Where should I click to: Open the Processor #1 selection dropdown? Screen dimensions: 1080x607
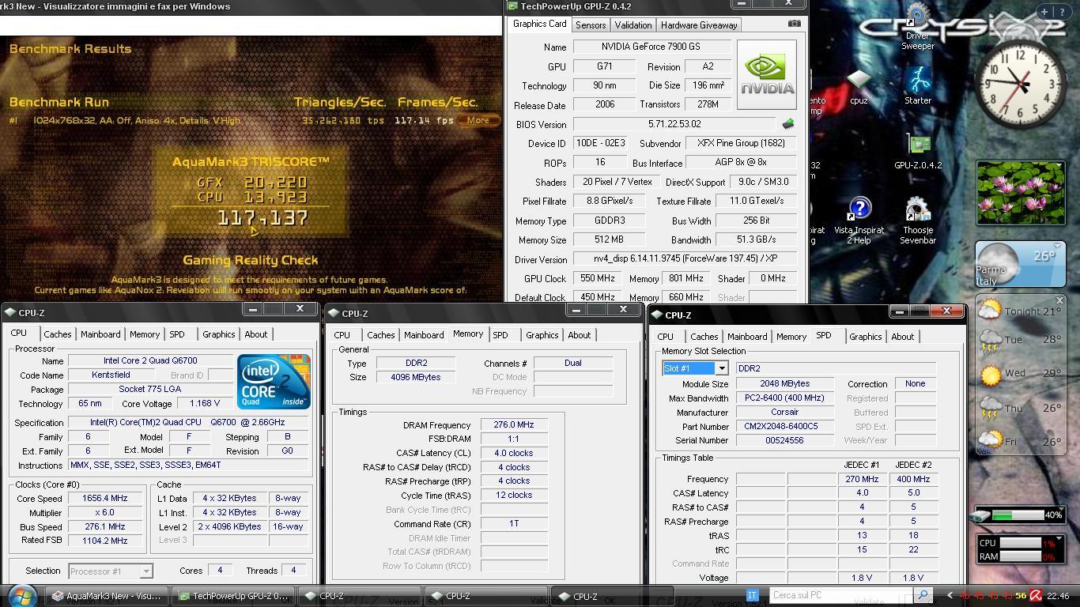(x=145, y=571)
